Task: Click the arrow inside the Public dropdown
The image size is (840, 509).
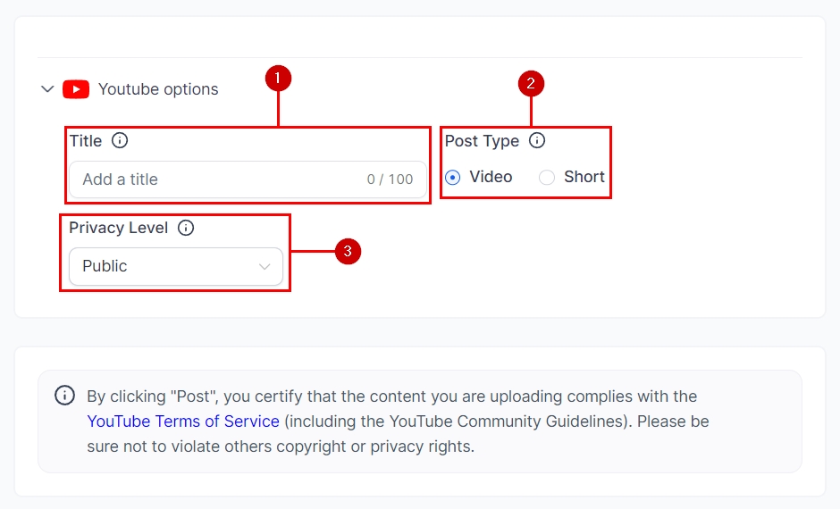Action: pyautogui.click(x=265, y=266)
